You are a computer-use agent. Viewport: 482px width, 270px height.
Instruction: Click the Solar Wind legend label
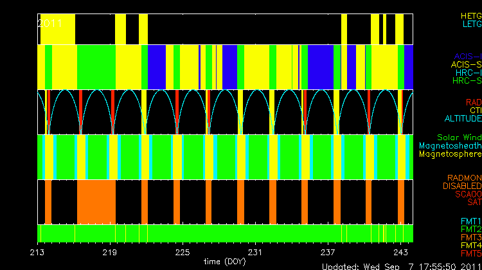[x=459, y=138]
